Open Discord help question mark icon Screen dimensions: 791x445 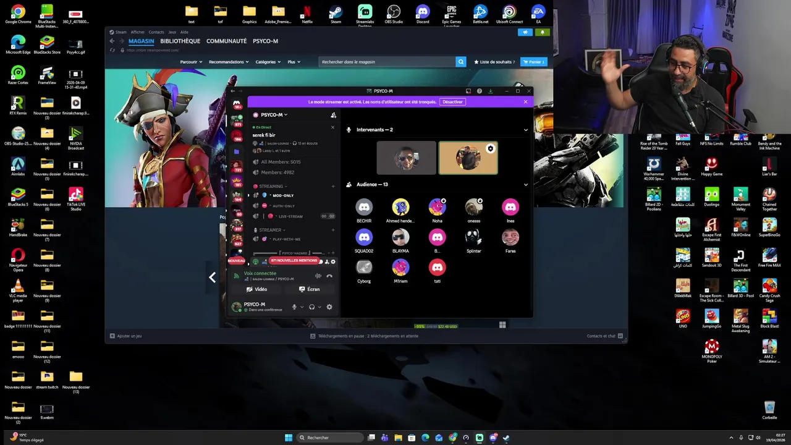479,91
